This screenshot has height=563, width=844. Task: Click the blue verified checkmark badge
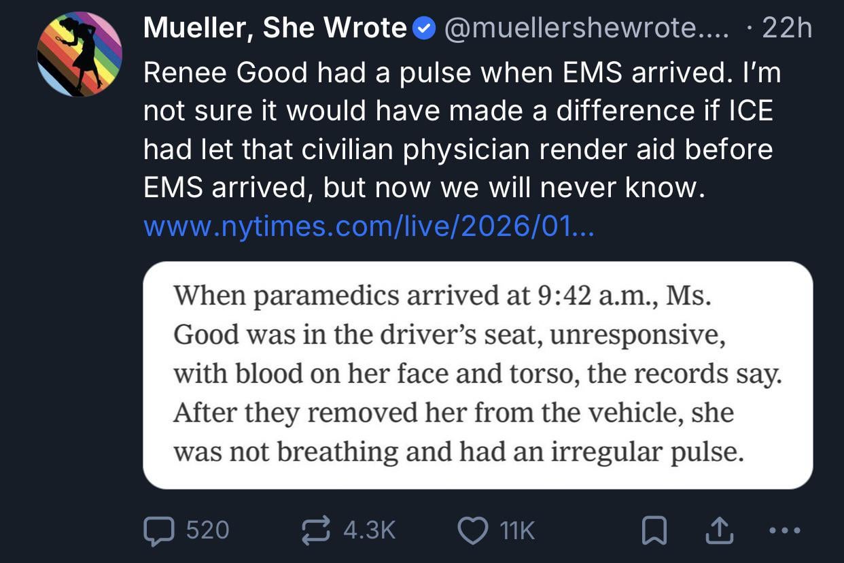click(425, 29)
